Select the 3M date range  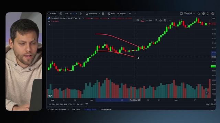61,104
